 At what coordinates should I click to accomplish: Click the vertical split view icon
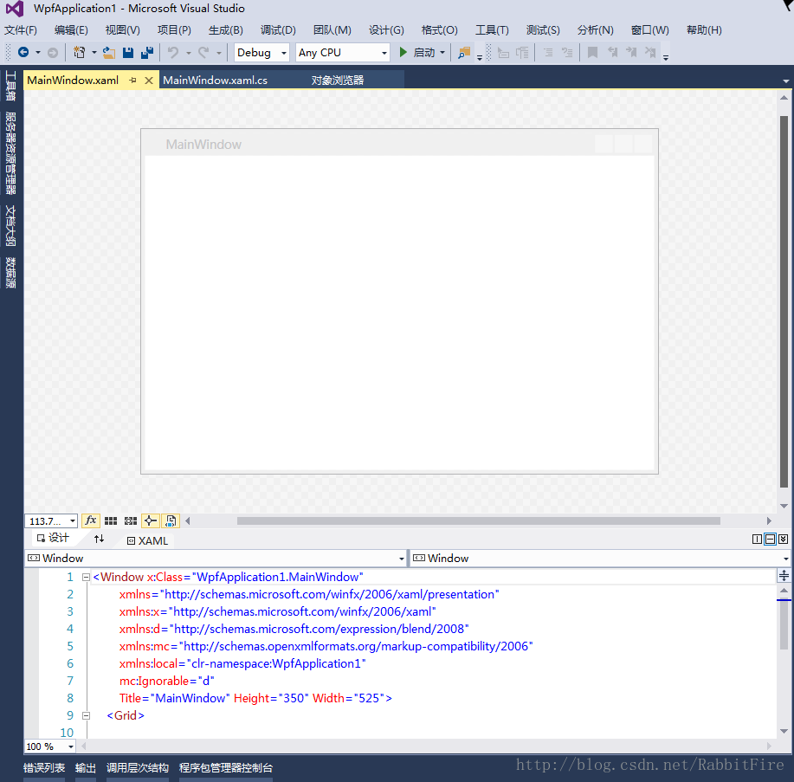tap(757, 539)
